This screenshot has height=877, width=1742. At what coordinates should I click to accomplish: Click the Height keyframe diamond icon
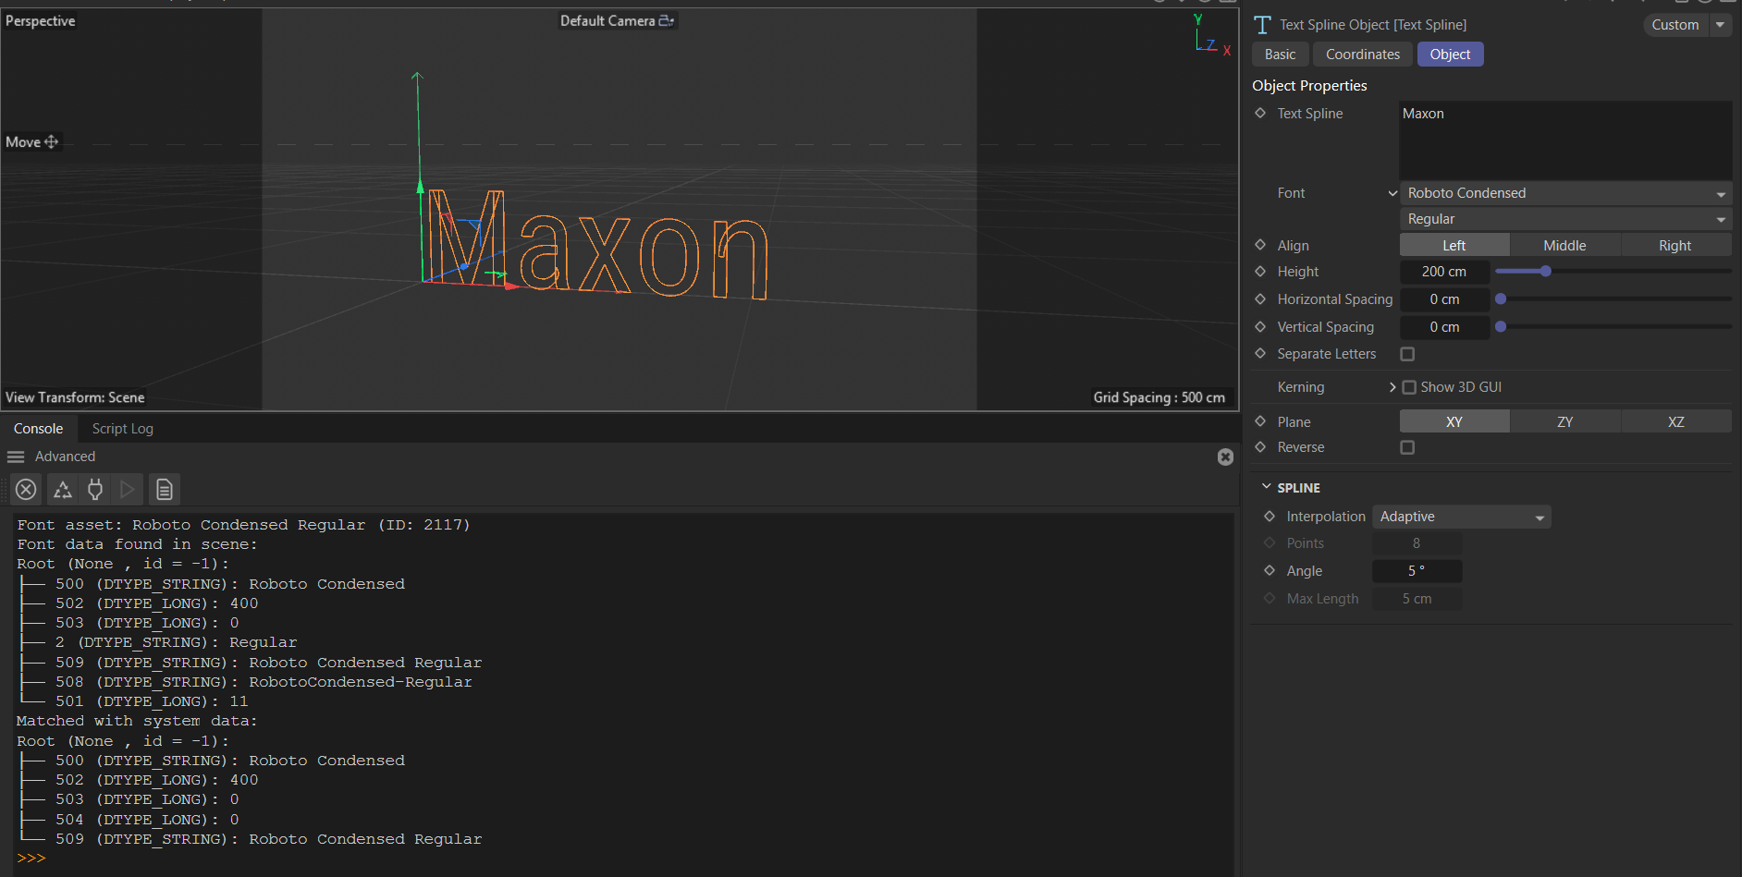coord(1260,272)
